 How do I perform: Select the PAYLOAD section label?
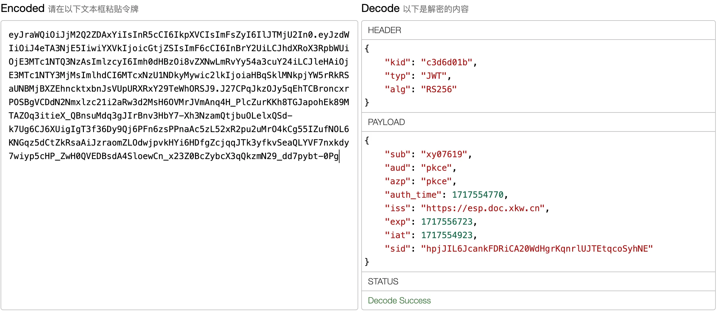386,122
